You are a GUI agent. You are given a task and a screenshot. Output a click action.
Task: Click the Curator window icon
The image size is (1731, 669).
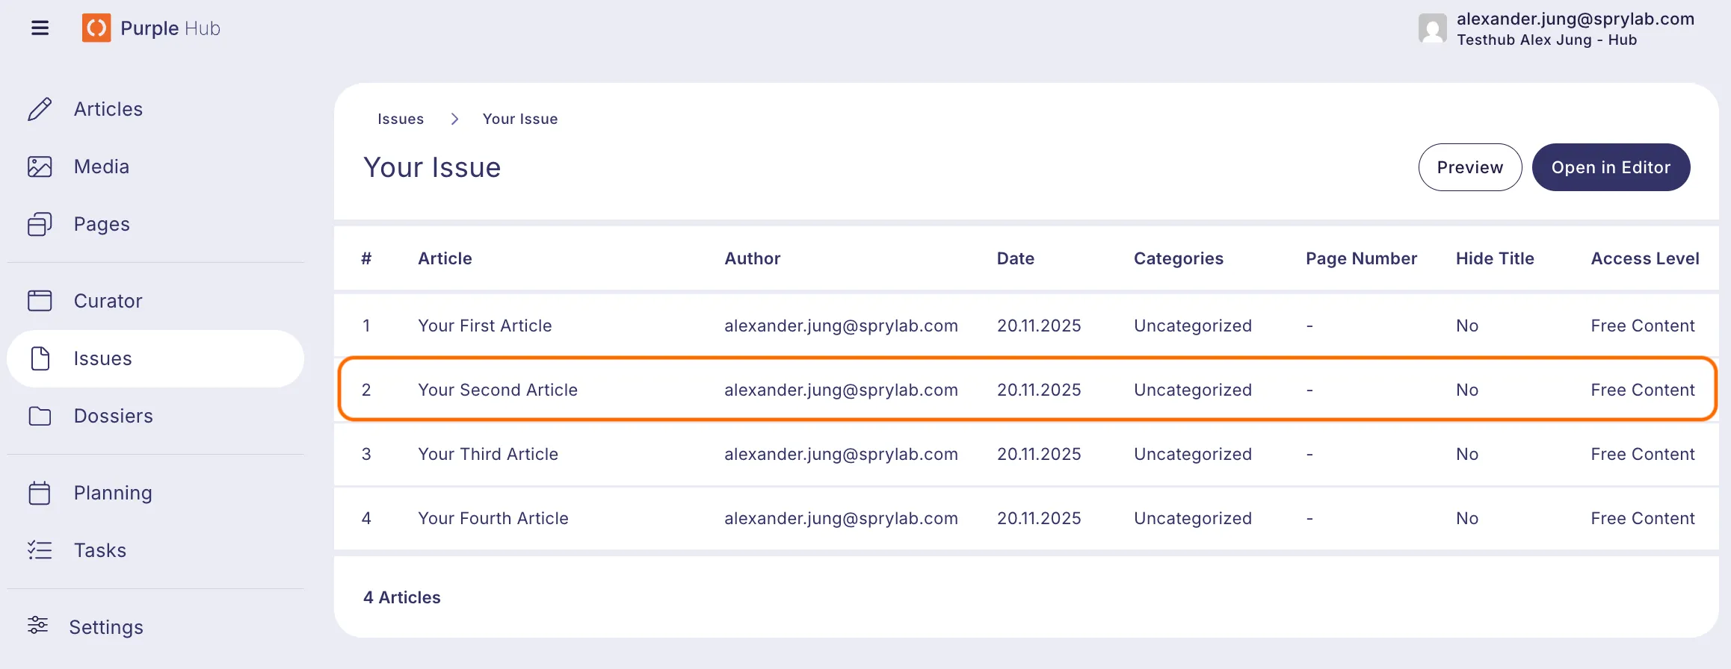click(x=40, y=301)
